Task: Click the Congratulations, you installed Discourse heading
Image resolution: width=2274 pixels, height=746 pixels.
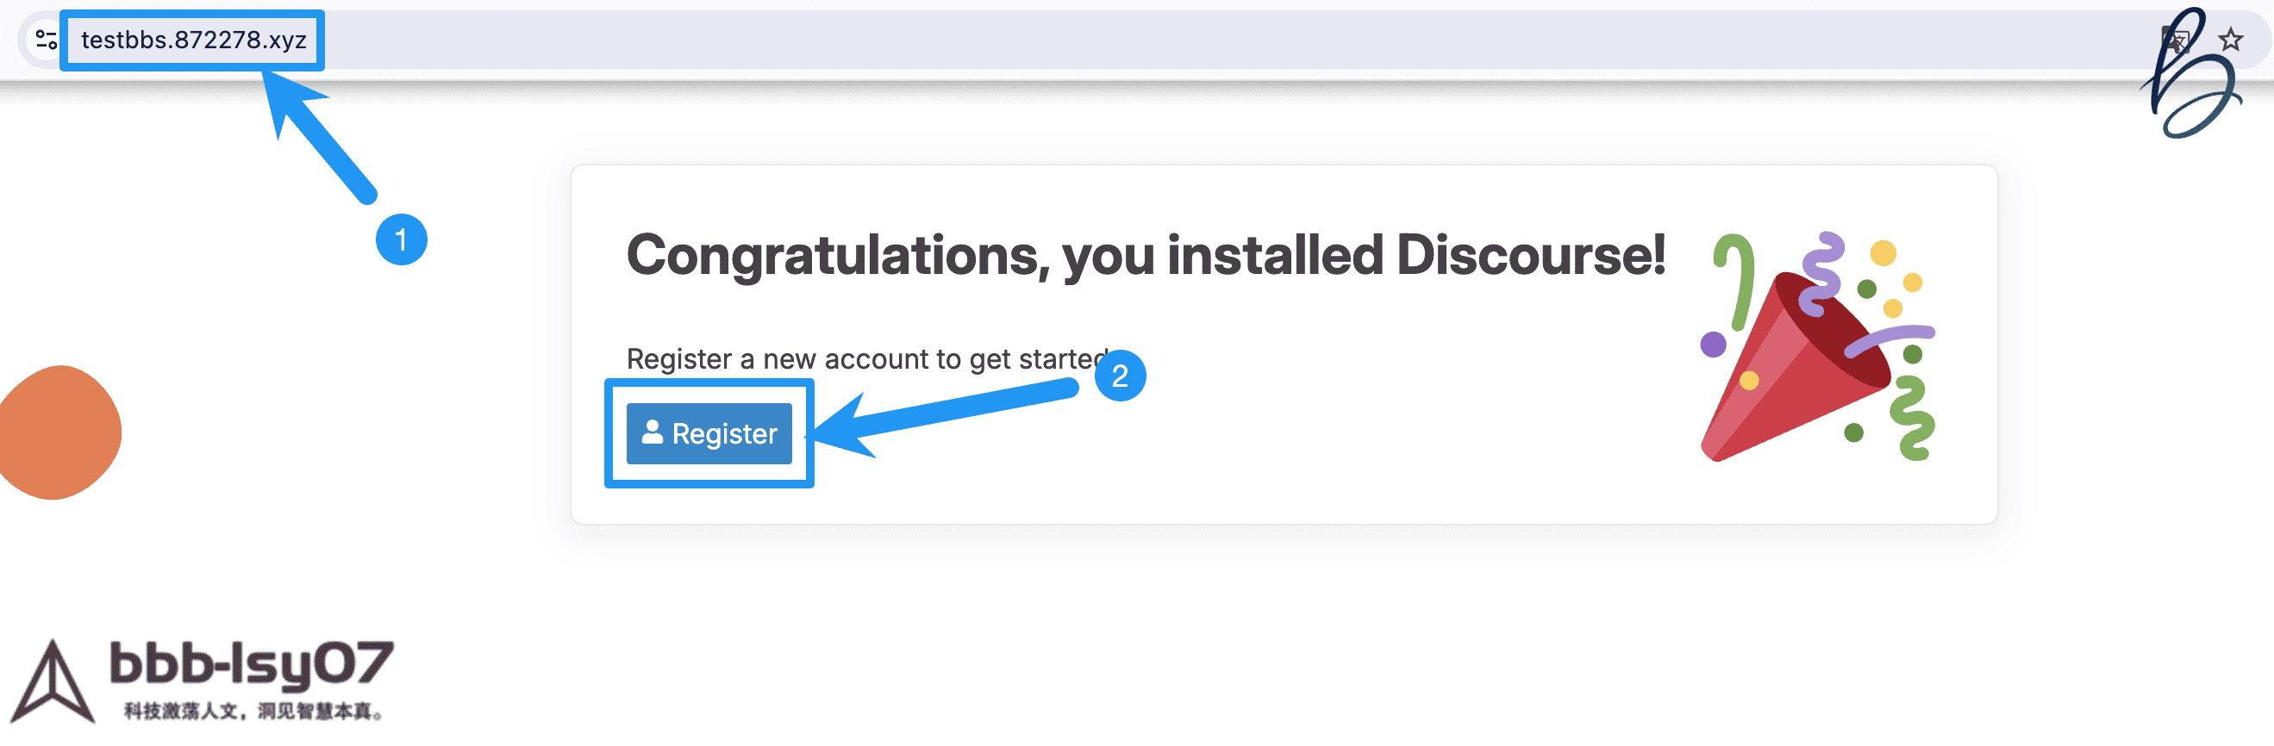Action: pos(1145,256)
